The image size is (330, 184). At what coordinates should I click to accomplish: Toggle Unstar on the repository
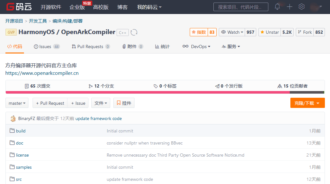270,32
